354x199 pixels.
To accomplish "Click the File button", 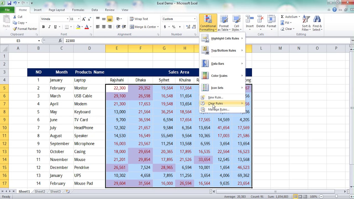I will (7, 10).
